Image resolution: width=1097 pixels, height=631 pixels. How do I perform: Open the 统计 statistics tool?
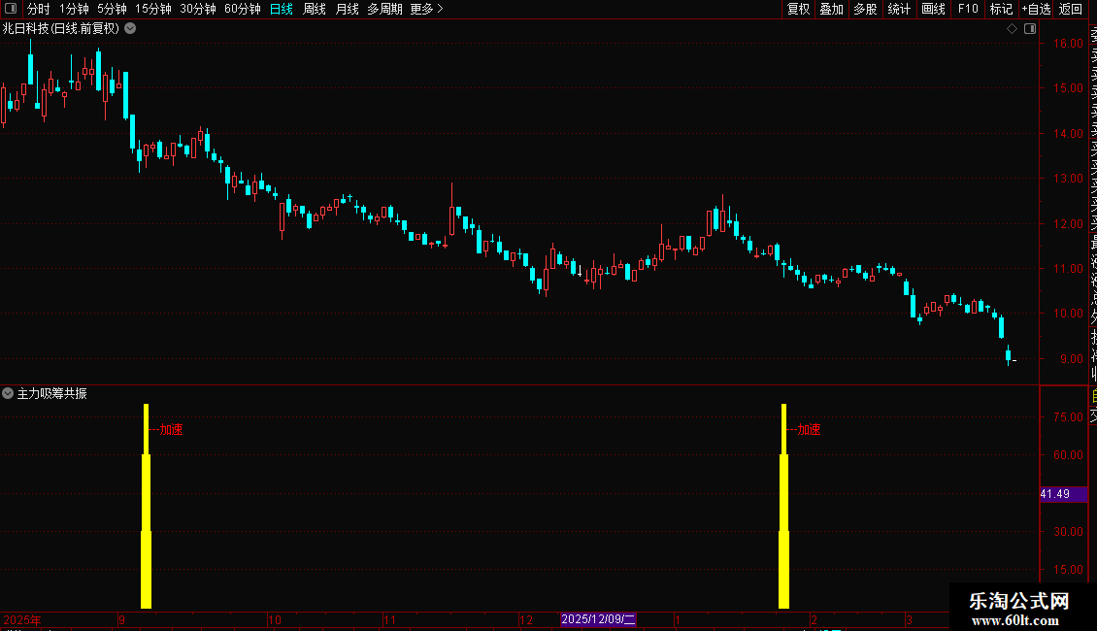tap(898, 9)
